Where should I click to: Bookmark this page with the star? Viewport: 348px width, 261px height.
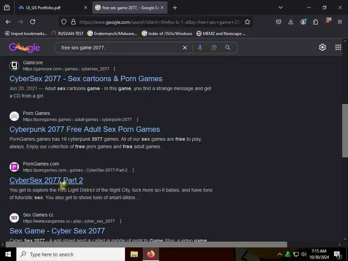click(247, 22)
